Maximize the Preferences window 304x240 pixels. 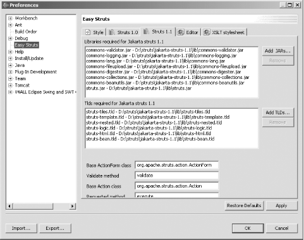[290, 5]
